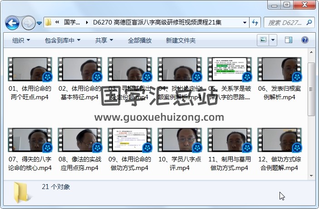
Task: Click the vertical scrollbar thumb
Action: 311,89
